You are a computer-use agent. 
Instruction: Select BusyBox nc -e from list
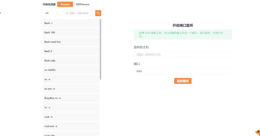(x=71, y=98)
